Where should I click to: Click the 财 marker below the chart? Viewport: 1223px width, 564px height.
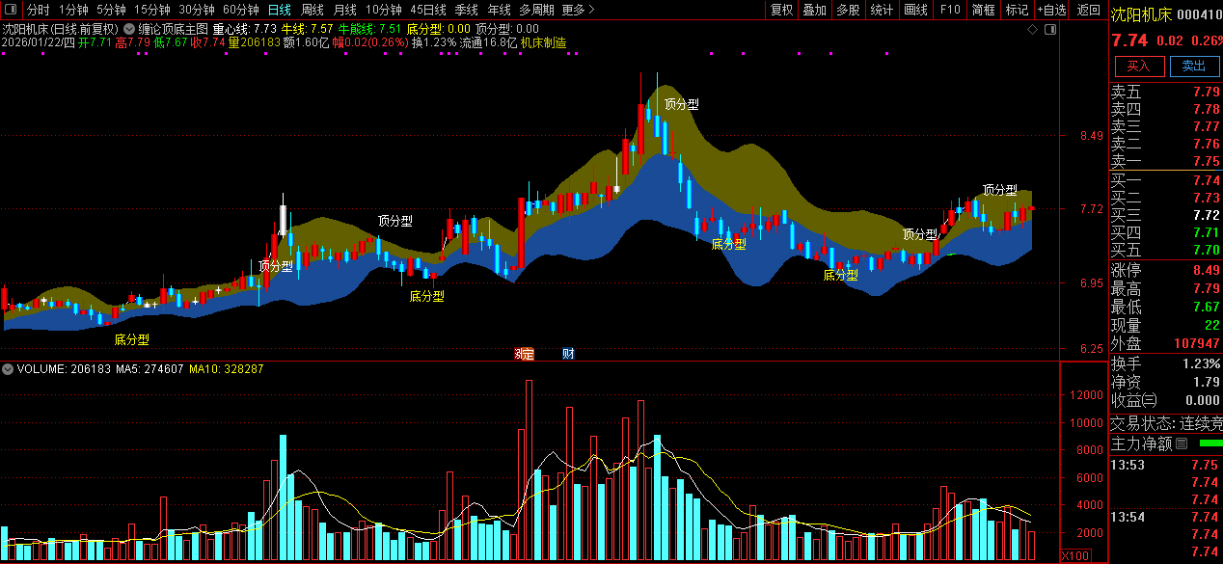pyautogui.click(x=568, y=354)
